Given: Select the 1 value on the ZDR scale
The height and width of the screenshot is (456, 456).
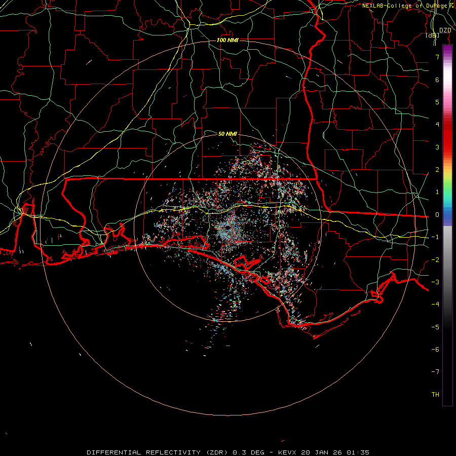Looking at the screenshot, I should click(x=437, y=192).
